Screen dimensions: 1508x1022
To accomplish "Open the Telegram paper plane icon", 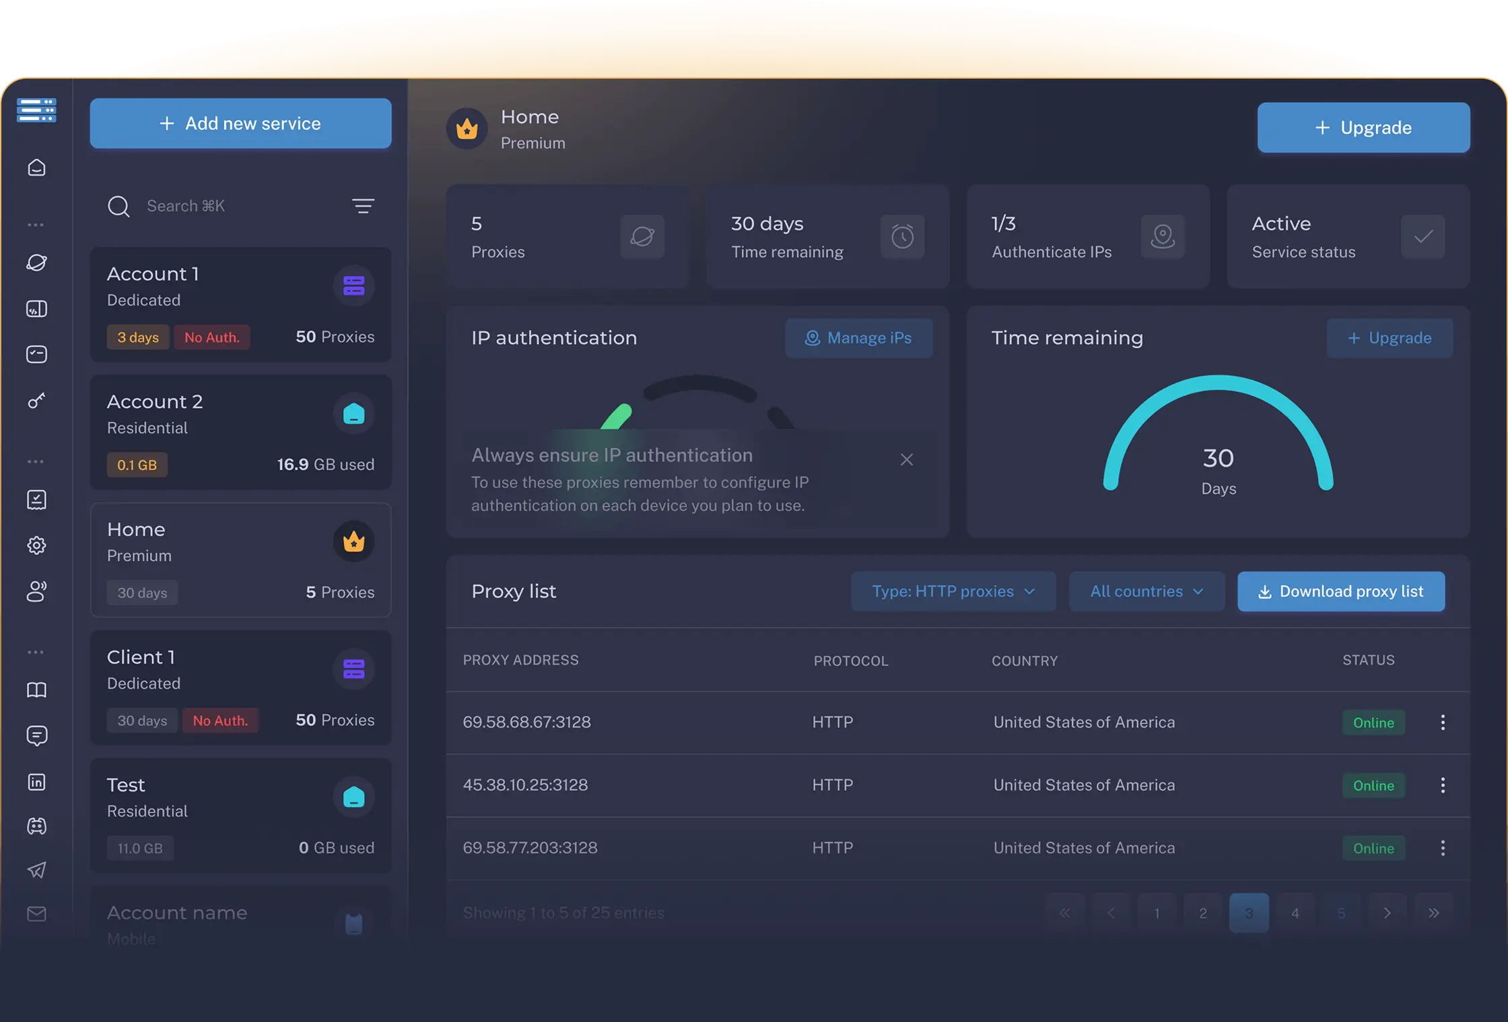I will pos(36,870).
